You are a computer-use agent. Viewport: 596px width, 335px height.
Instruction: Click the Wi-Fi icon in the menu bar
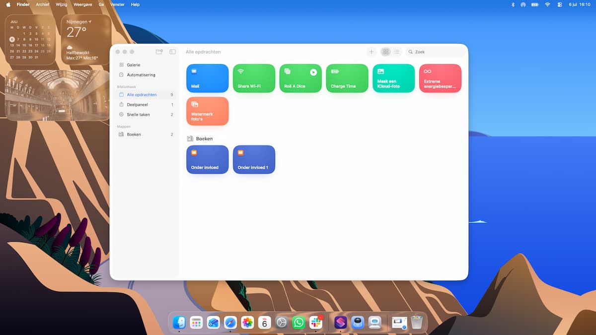(547, 4)
